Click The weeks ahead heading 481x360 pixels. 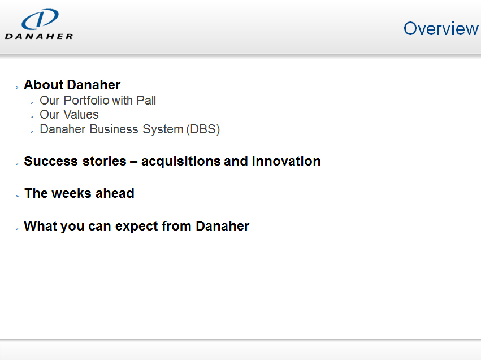tap(79, 193)
